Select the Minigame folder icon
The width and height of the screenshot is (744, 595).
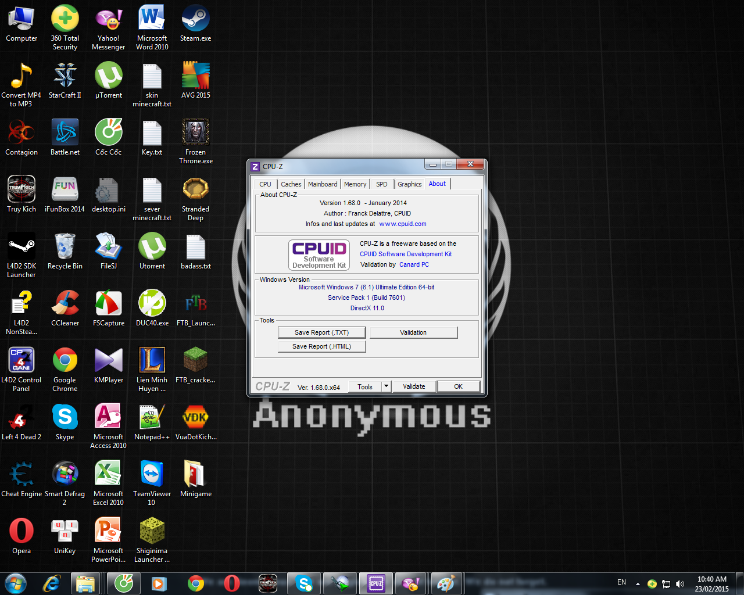196,479
